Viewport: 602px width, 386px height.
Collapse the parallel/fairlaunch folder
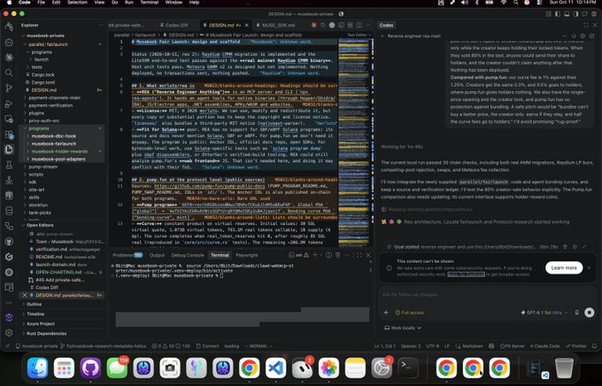click(48, 44)
